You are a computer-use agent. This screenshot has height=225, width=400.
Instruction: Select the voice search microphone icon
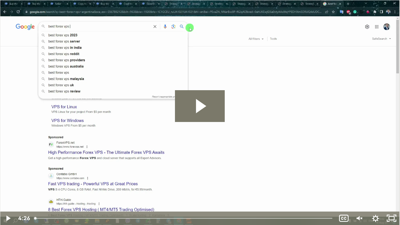pyautogui.click(x=165, y=27)
